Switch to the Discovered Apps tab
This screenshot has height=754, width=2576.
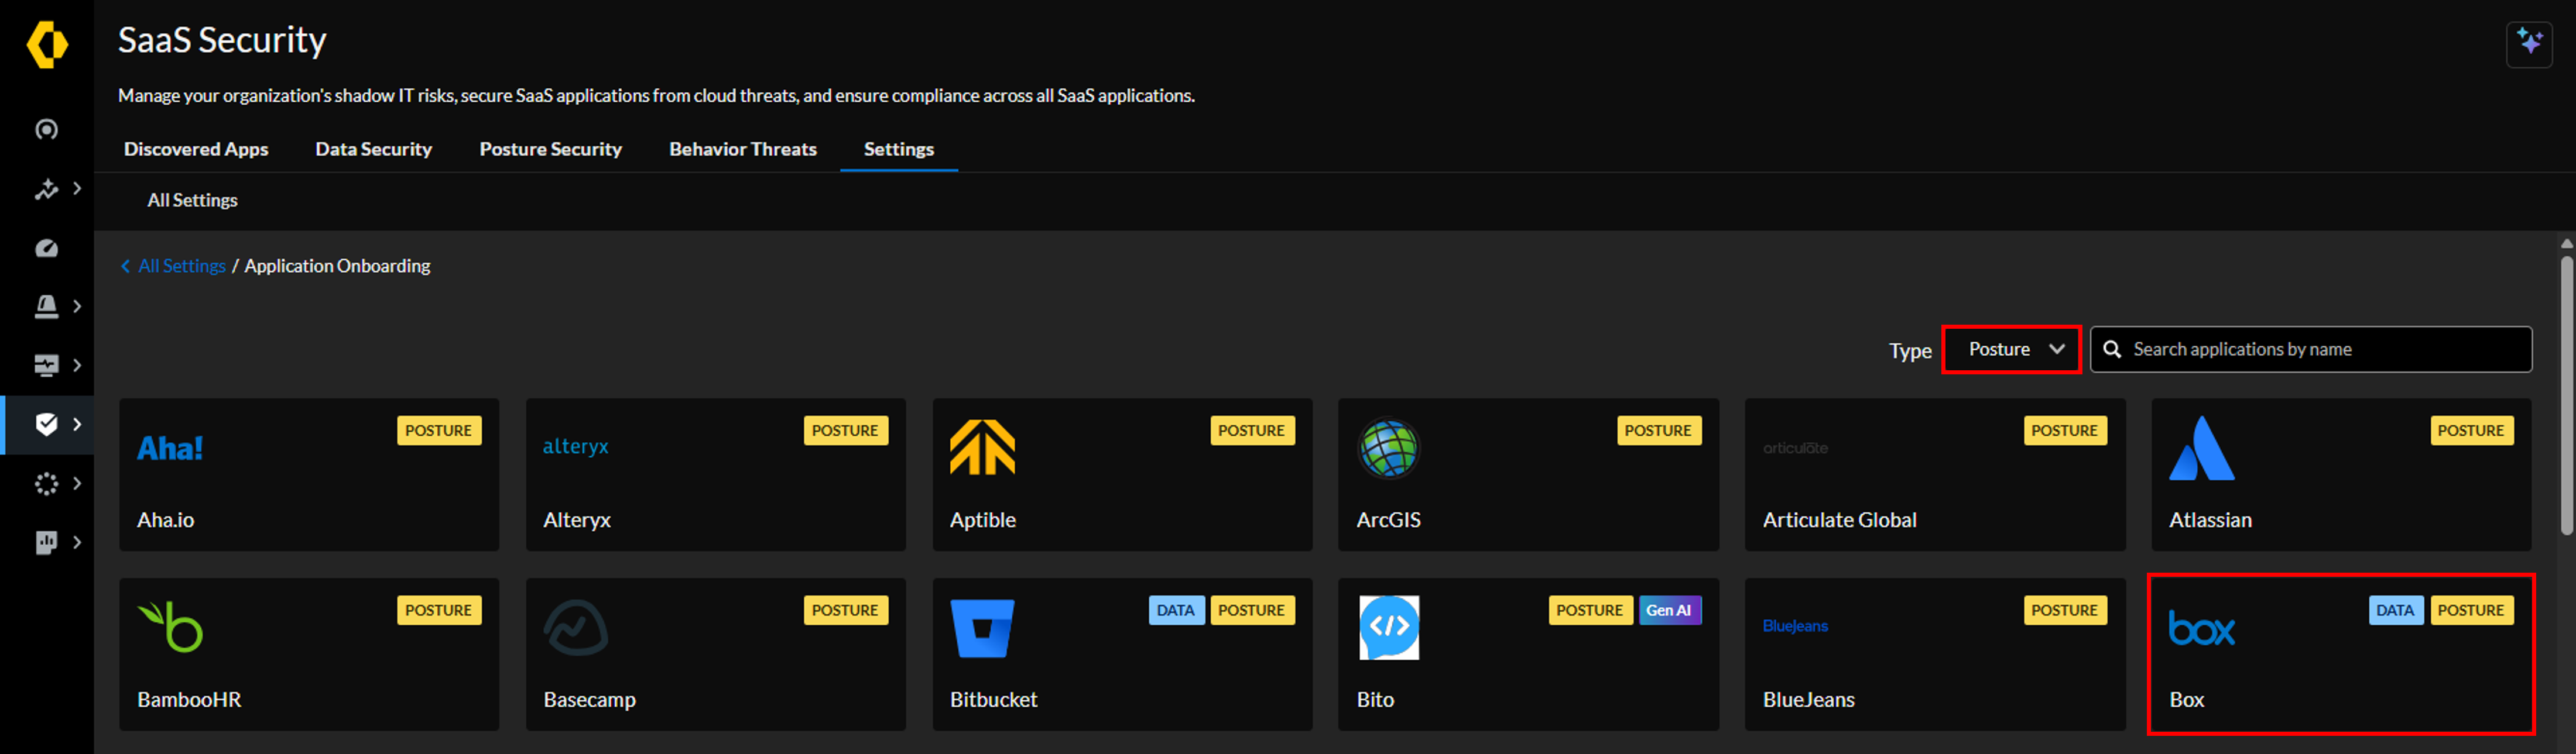click(196, 149)
